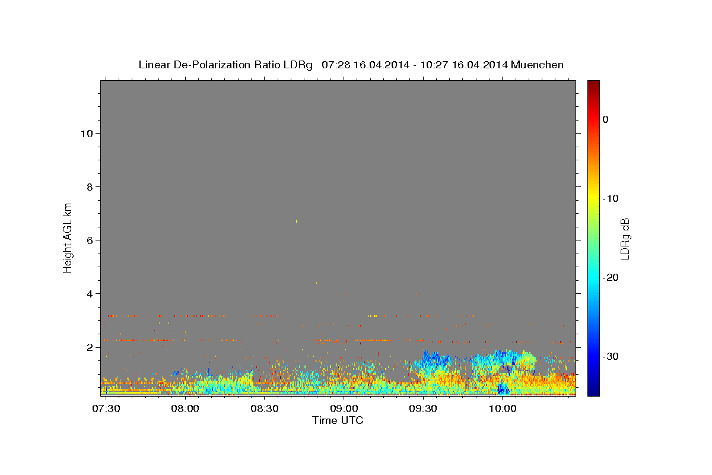Click the 2 km height tick label
Viewport: 712px width, 475px height.
coord(89,347)
